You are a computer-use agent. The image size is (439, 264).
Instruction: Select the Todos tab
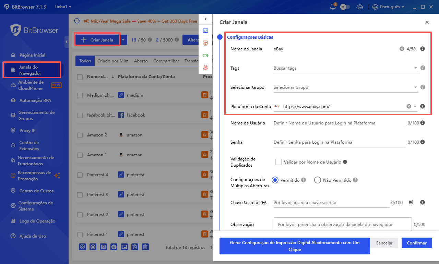85,61
